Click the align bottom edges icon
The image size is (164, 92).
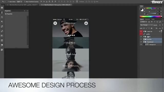(46, 2)
